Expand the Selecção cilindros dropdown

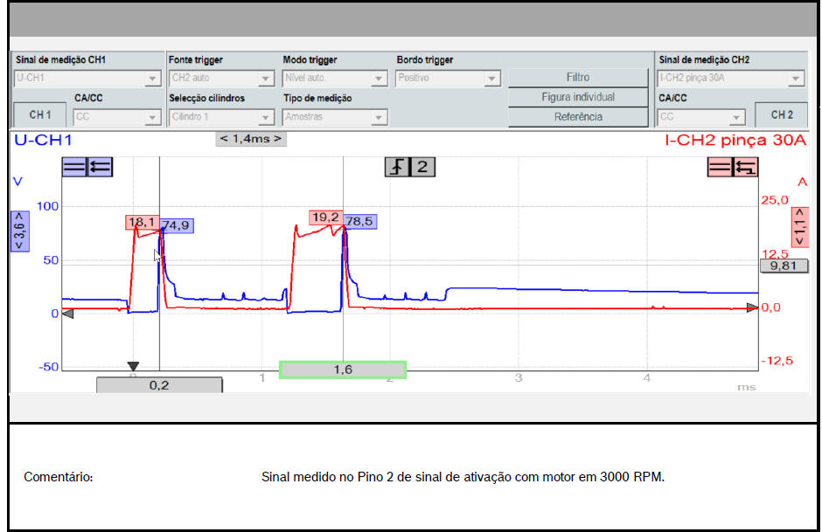point(220,117)
